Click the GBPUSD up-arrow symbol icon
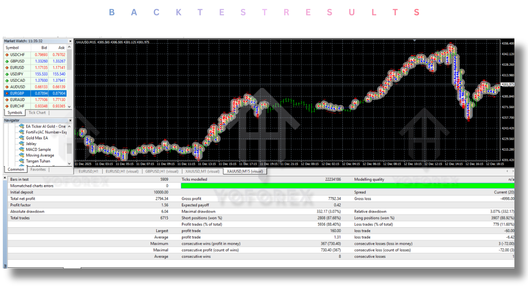 (x=7, y=61)
